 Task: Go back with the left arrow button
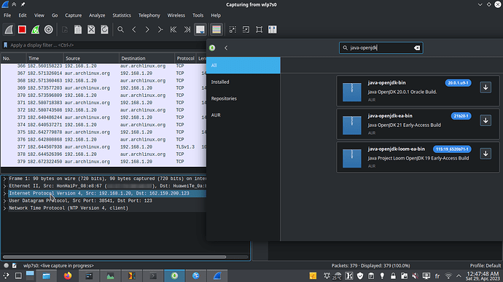pyautogui.click(x=226, y=48)
